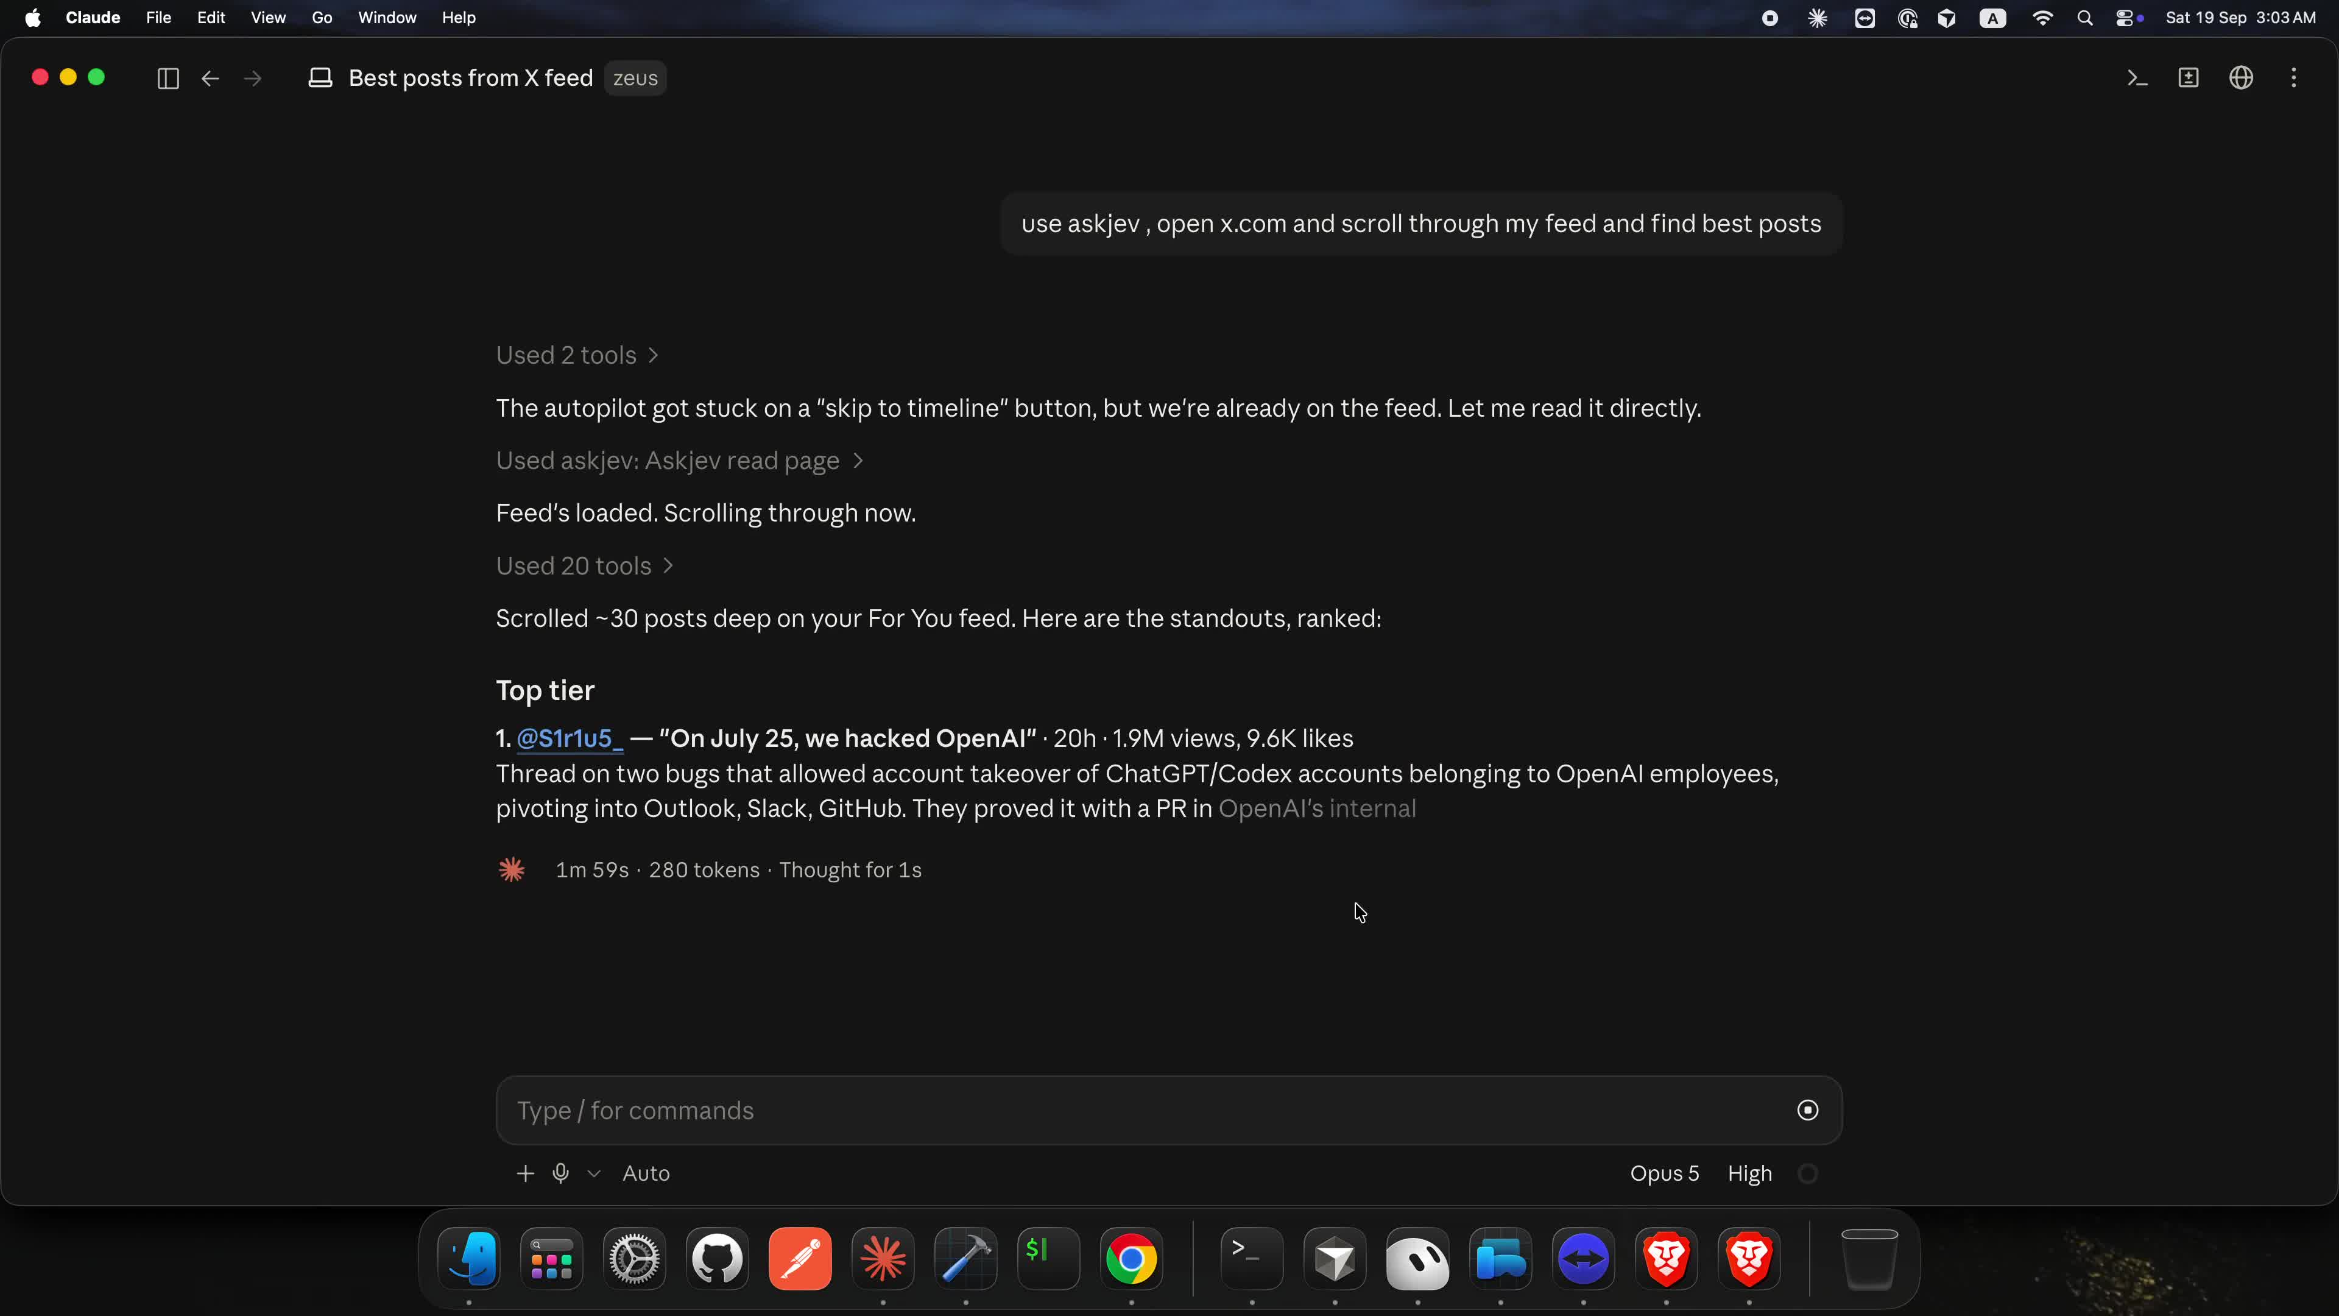
Task: Click the 'Best posts from X feed' title
Action: coord(470,78)
